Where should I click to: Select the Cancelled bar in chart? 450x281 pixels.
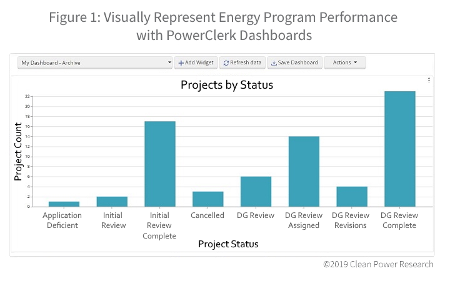pyautogui.click(x=207, y=199)
